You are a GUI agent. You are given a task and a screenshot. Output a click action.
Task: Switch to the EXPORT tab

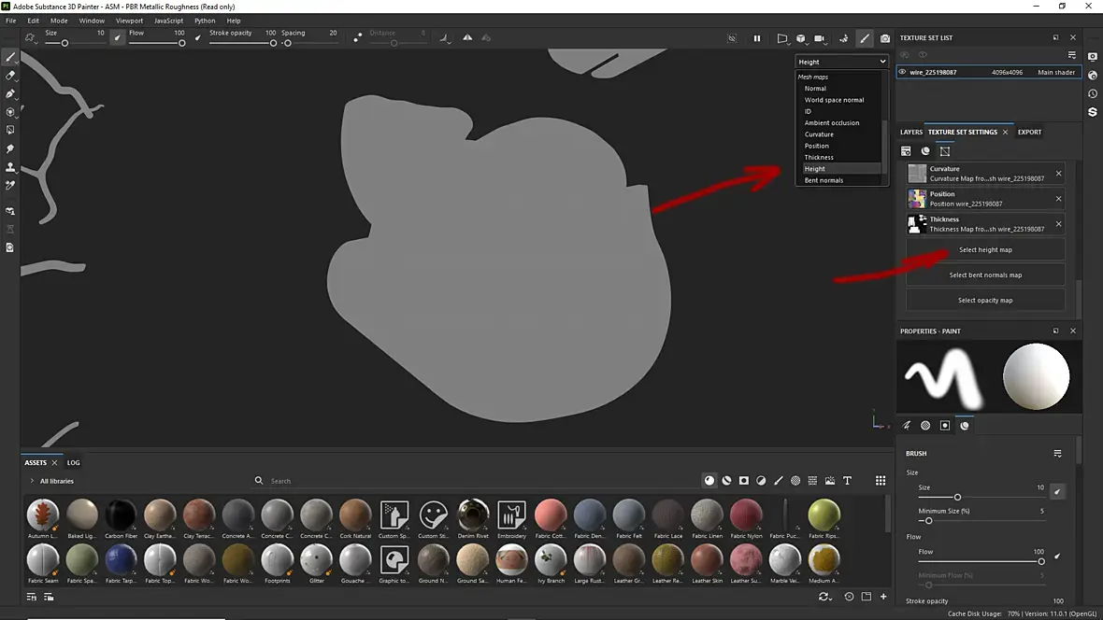[1029, 133]
